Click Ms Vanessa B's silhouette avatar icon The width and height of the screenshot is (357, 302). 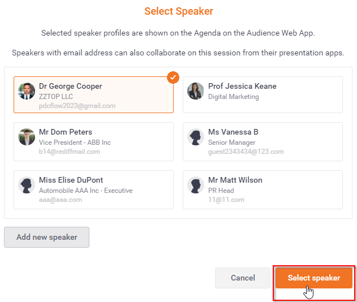(x=196, y=137)
